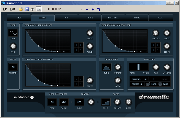Select preset 1 in Tone Modulation Envelope grid
The width and height of the screenshot is (180, 118).
coord(153,45)
